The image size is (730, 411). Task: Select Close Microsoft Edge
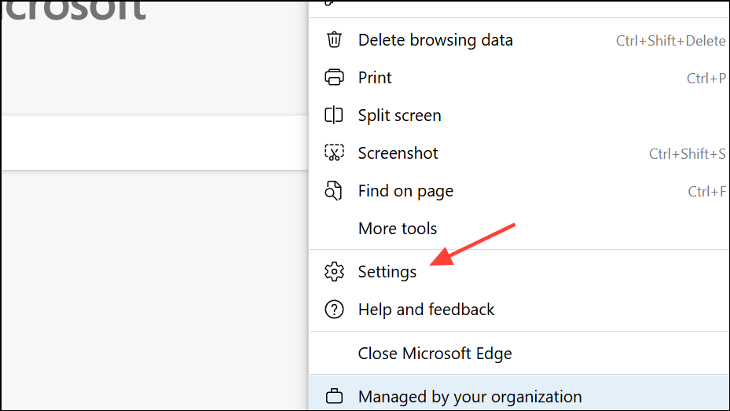(435, 354)
